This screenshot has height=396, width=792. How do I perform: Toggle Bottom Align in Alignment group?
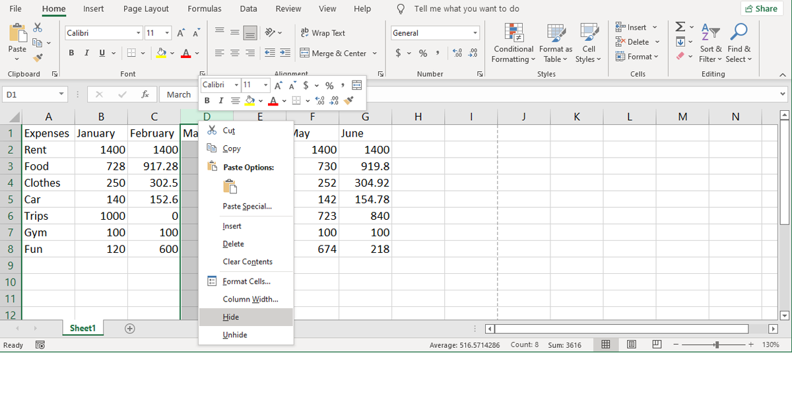click(x=250, y=32)
